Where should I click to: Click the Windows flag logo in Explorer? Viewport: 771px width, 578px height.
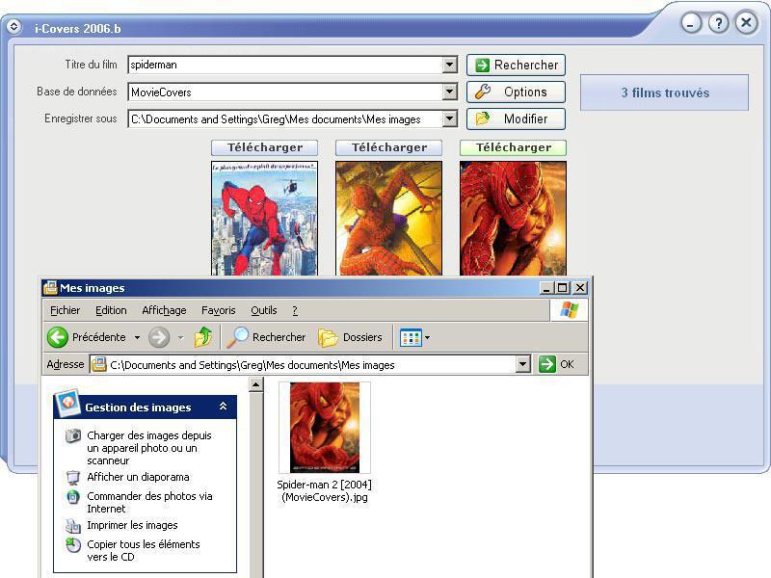pos(570,310)
